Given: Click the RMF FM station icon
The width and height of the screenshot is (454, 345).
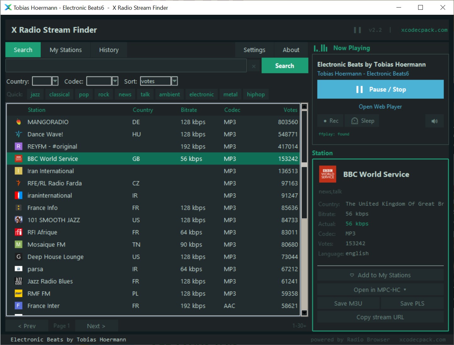Looking at the screenshot, I should point(19,293).
